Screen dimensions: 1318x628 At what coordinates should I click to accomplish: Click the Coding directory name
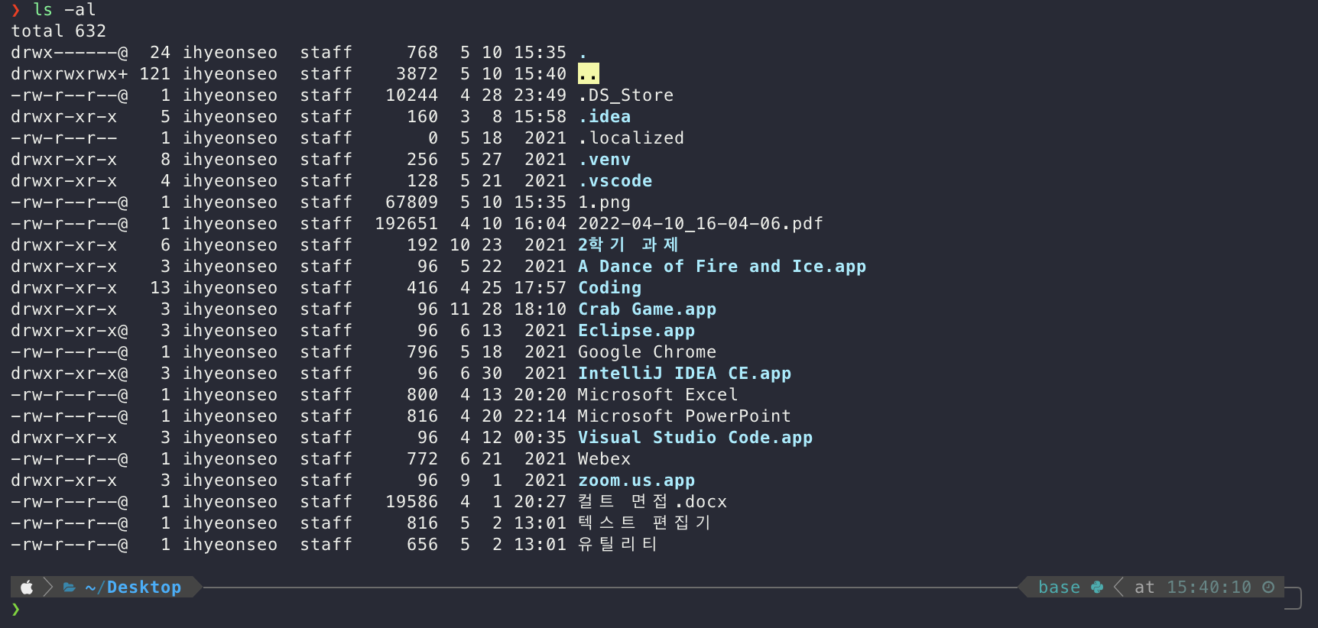[x=610, y=288]
